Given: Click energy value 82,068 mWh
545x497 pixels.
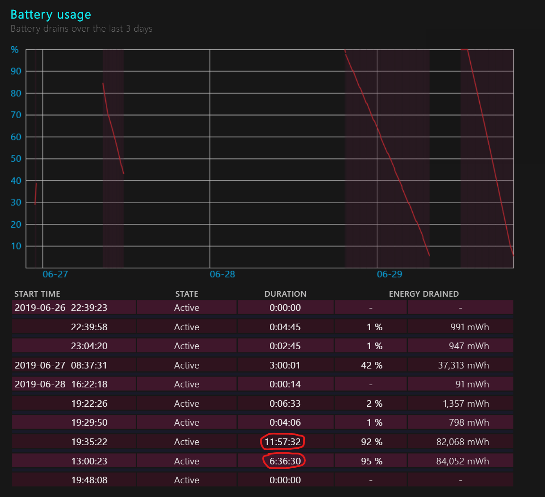Looking at the screenshot, I should (463, 442).
